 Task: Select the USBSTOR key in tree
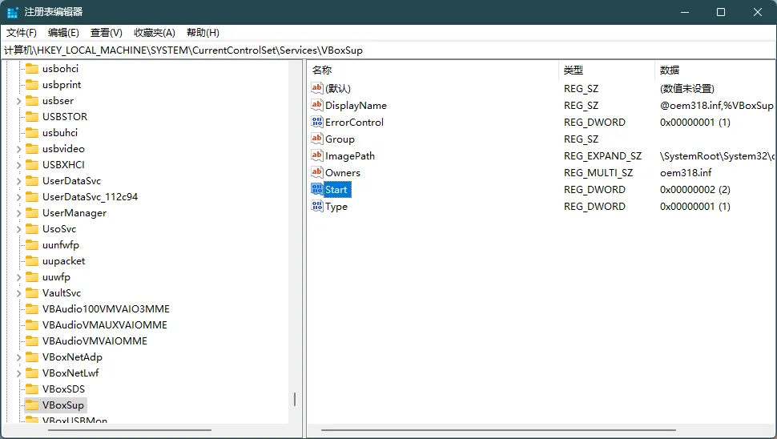click(x=65, y=117)
